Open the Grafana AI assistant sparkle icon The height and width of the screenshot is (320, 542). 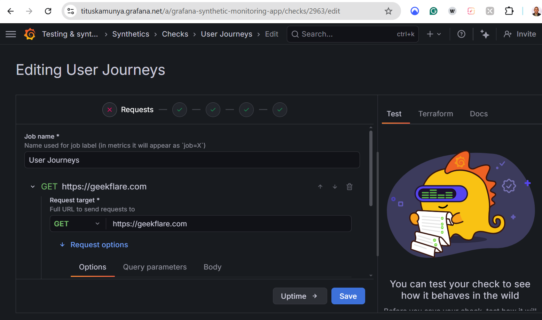pyautogui.click(x=485, y=34)
